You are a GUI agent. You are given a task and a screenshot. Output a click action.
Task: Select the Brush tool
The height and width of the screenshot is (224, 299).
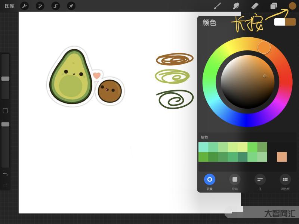[x=217, y=6]
